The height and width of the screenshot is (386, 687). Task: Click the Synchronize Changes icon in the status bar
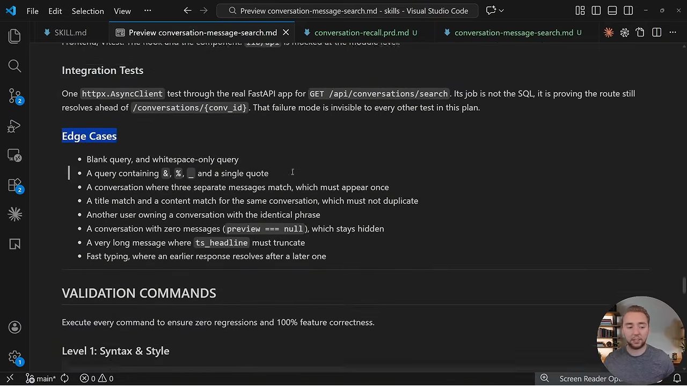(64, 378)
